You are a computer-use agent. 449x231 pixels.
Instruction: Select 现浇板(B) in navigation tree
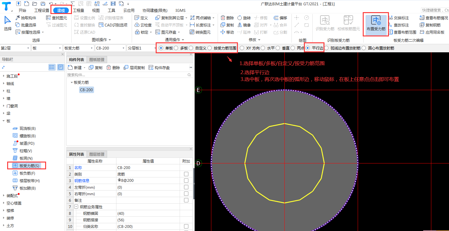pos(24,128)
